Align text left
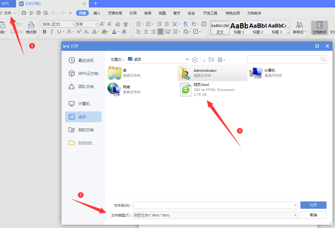The width and height of the screenshot is (335, 228). point(139,32)
